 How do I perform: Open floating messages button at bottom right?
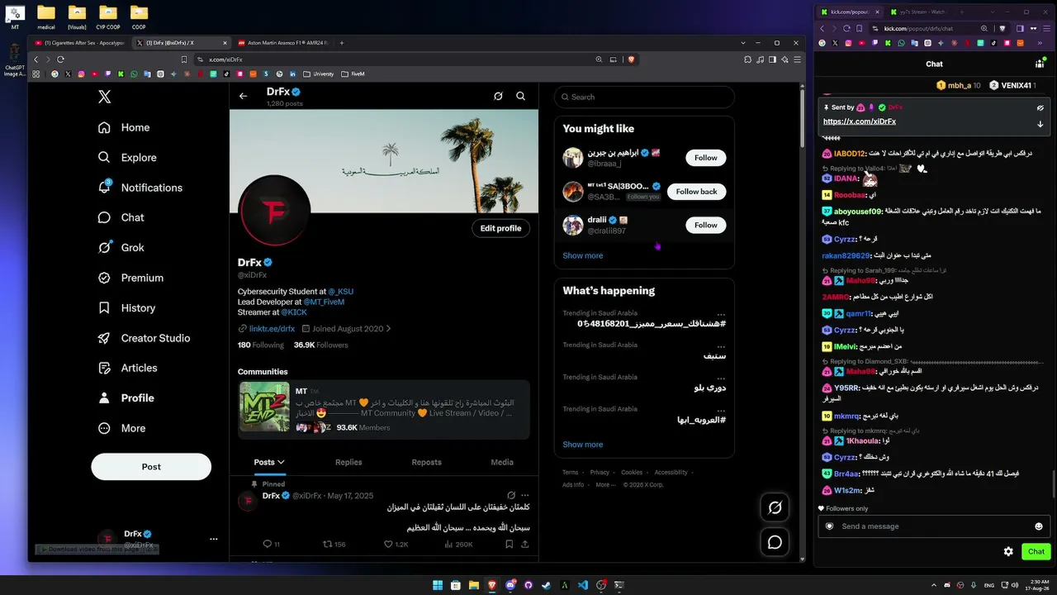[x=775, y=542]
